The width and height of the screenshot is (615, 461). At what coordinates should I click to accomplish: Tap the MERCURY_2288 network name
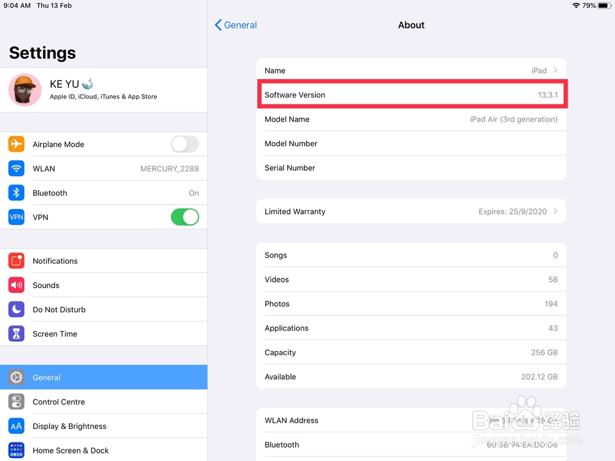[170, 168]
